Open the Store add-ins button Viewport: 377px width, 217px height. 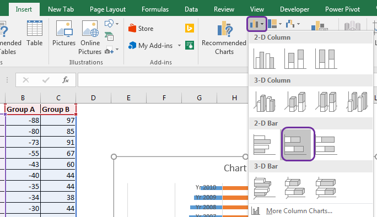click(141, 28)
